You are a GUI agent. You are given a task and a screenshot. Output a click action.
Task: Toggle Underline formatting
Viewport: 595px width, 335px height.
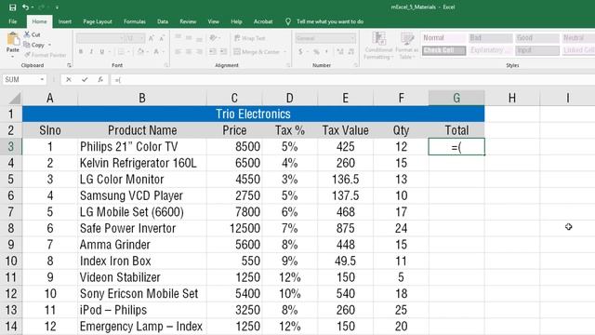coord(101,52)
